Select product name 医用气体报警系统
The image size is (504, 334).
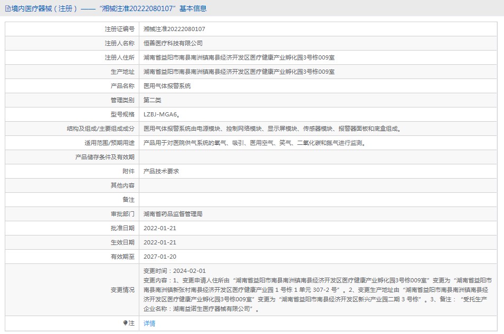coord(167,86)
